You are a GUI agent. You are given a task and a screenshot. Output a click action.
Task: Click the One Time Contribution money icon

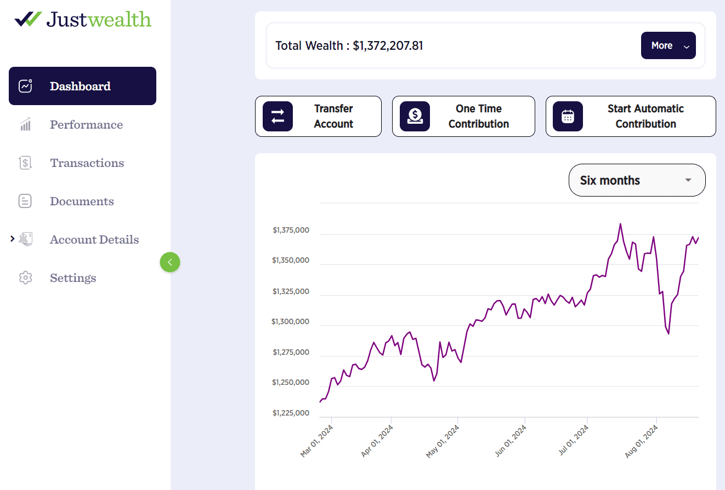(415, 116)
